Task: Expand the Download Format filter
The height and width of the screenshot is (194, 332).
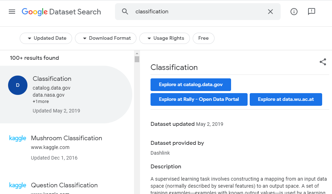Action: 106,38
